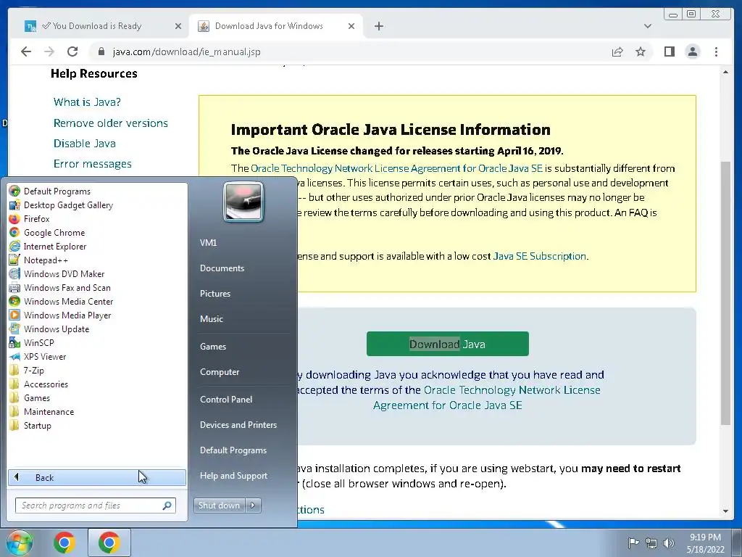
Task: Launch WinSCP
Action: 39,342
